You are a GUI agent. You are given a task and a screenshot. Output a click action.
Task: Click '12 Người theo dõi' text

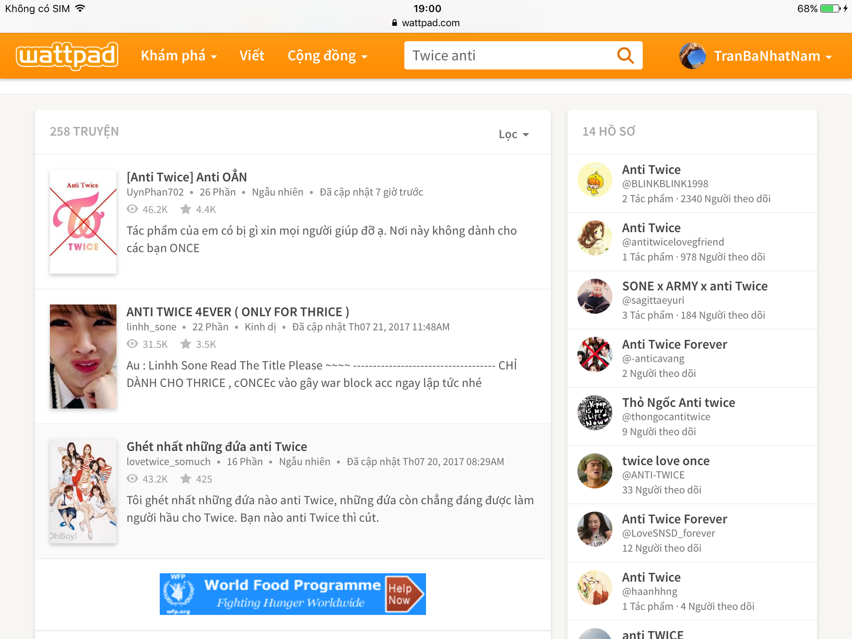pos(661,548)
